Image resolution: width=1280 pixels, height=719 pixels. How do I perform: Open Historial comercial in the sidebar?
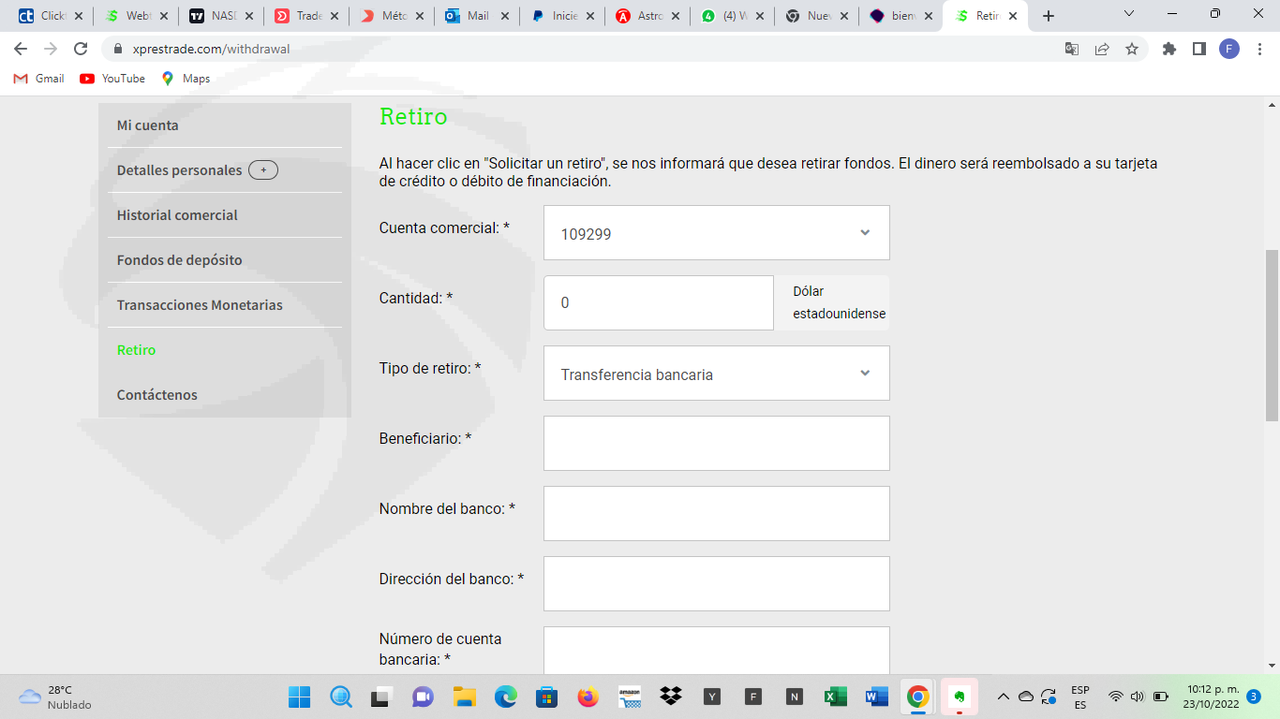point(177,215)
